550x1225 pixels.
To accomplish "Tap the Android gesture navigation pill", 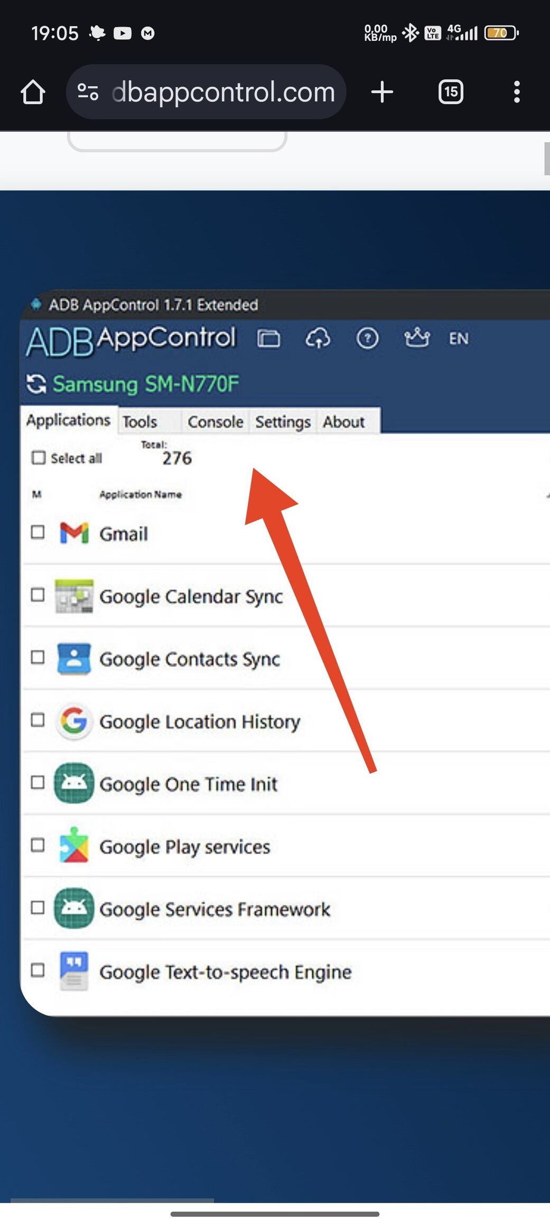I will [275, 1214].
